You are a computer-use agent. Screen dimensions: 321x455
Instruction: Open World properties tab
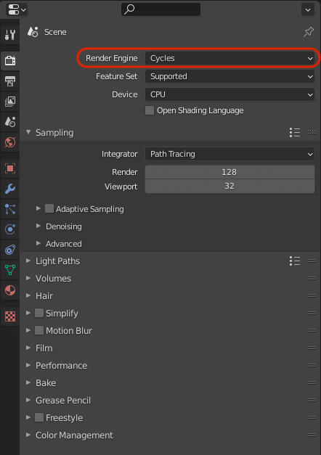click(x=10, y=142)
